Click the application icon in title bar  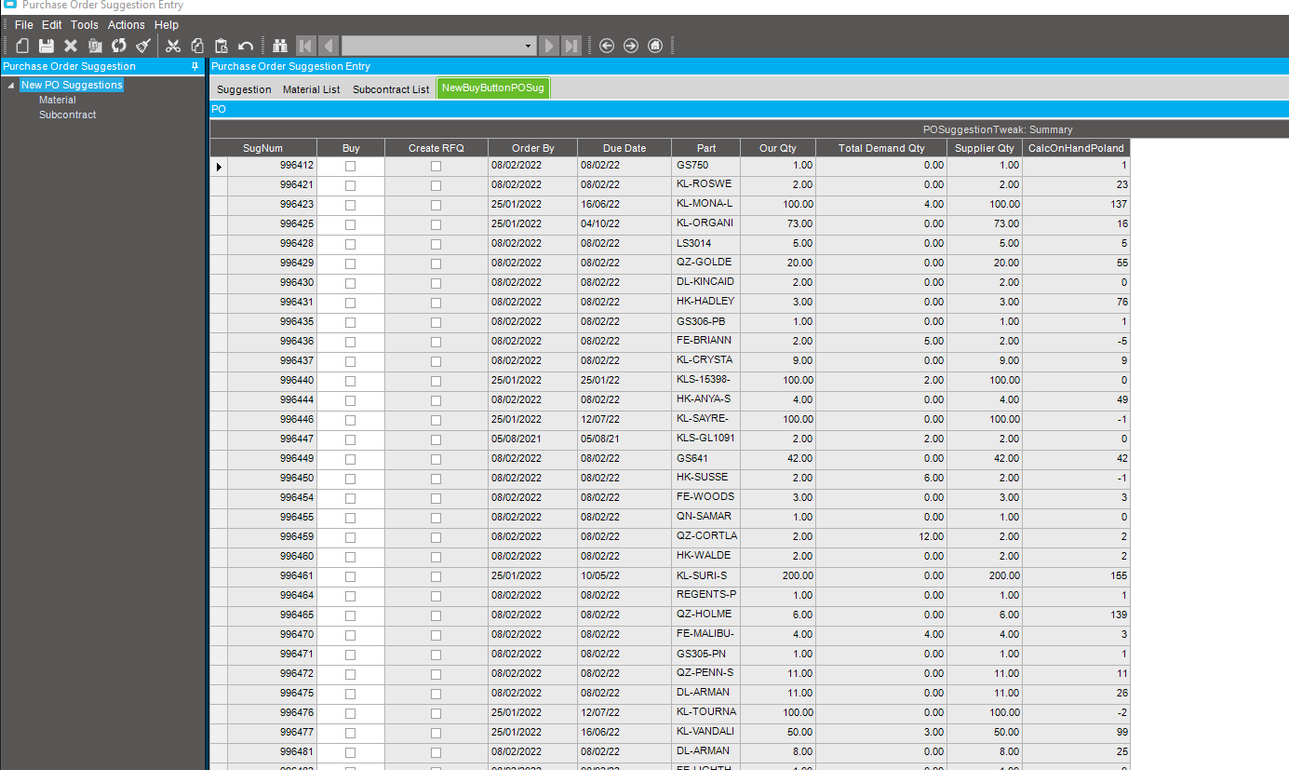pos(10,5)
